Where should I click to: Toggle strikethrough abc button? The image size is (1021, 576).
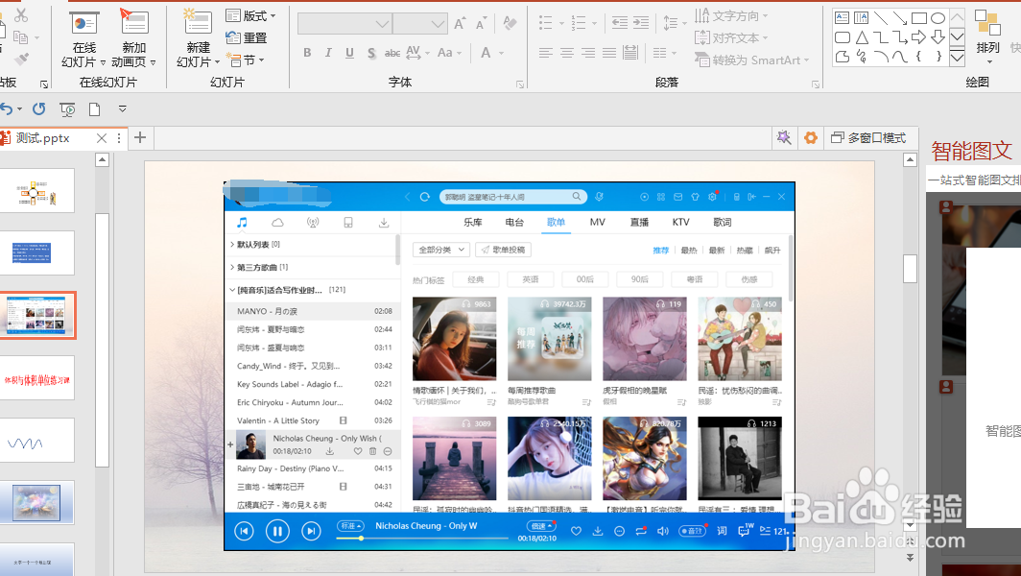(x=392, y=53)
